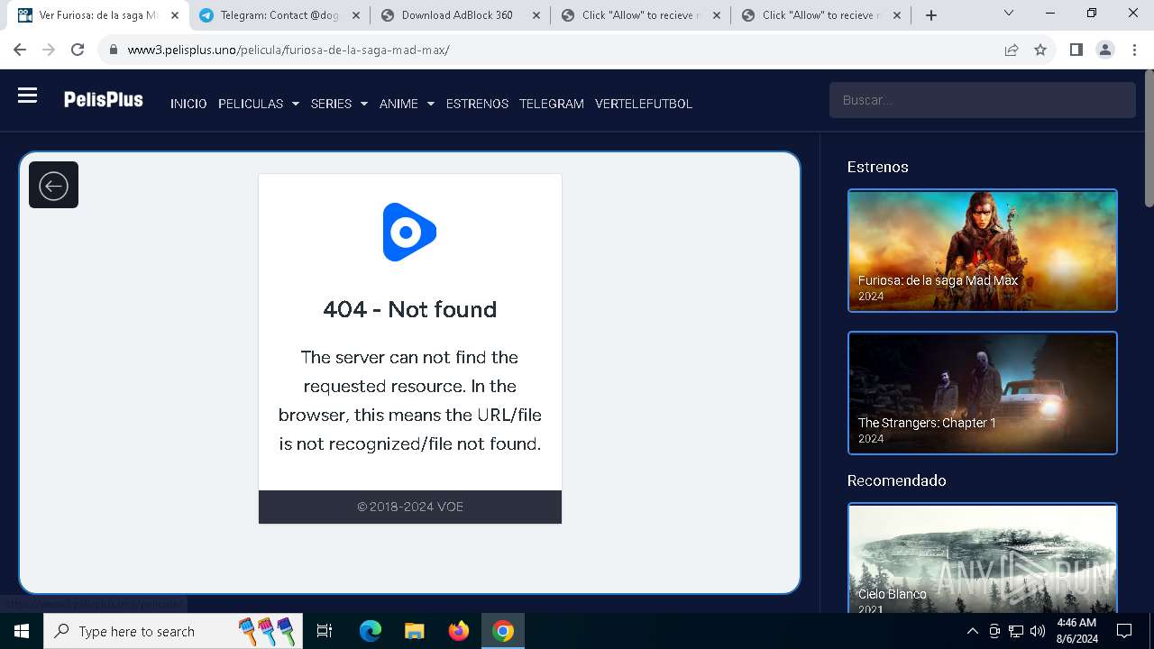This screenshot has height=649, width=1154.
Task: Open Task View on taskbar
Action: (325, 631)
